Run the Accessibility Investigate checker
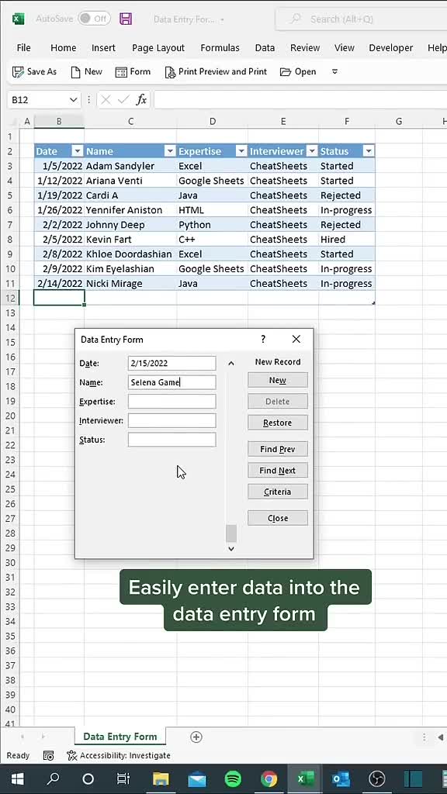Viewport: 447px width, 794px height. [119, 755]
